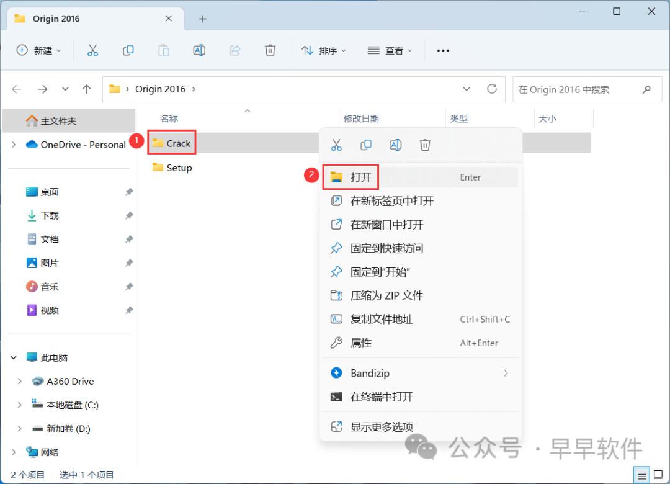This screenshot has width=670, height=484.
Task: Expand the 本地磁盘 (C:) drive node
Action: [20, 405]
